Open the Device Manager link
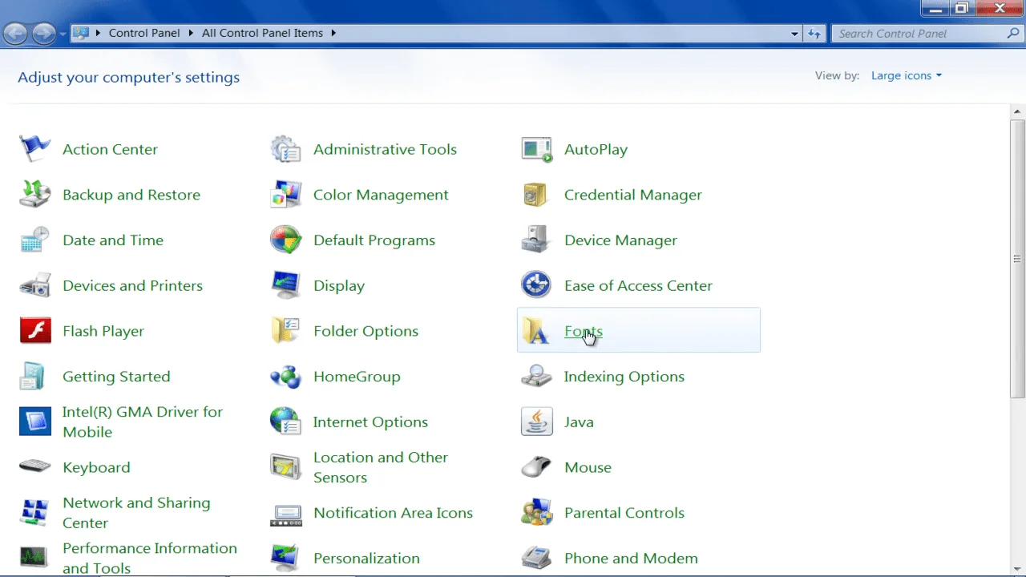1026x577 pixels. click(620, 240)
